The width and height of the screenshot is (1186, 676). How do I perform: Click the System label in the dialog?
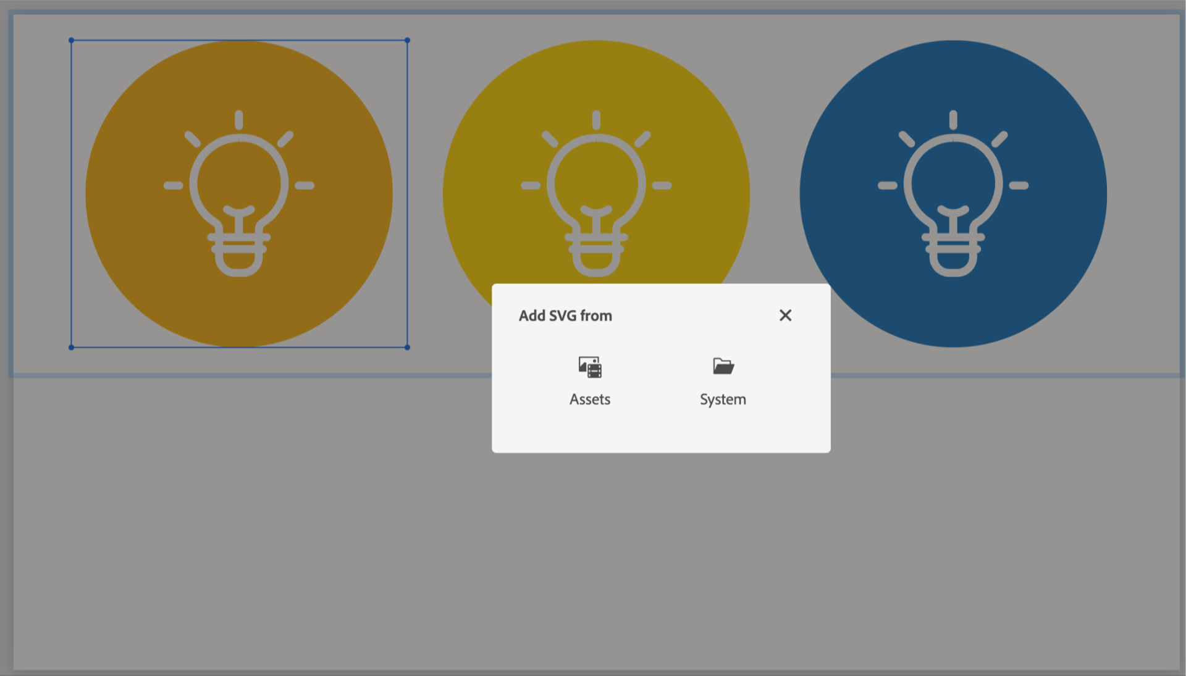click(x=723, y=399)
